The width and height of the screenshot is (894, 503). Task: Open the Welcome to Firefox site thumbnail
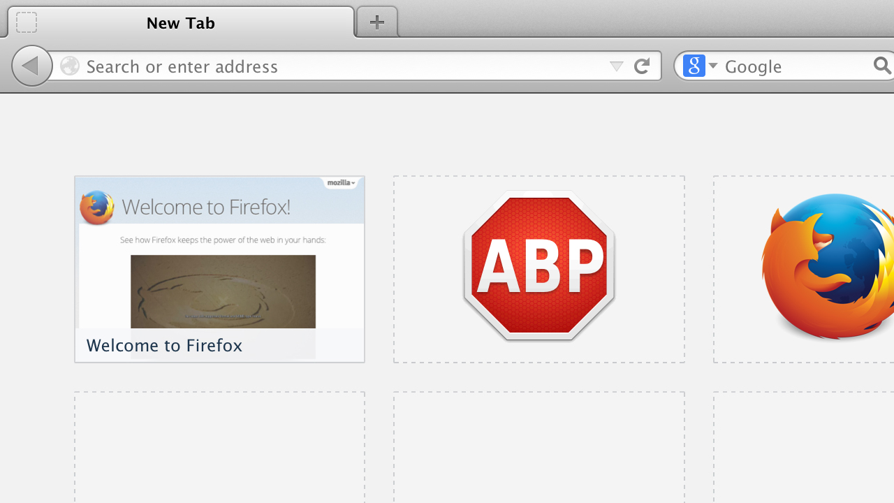[x=219, y=258]
